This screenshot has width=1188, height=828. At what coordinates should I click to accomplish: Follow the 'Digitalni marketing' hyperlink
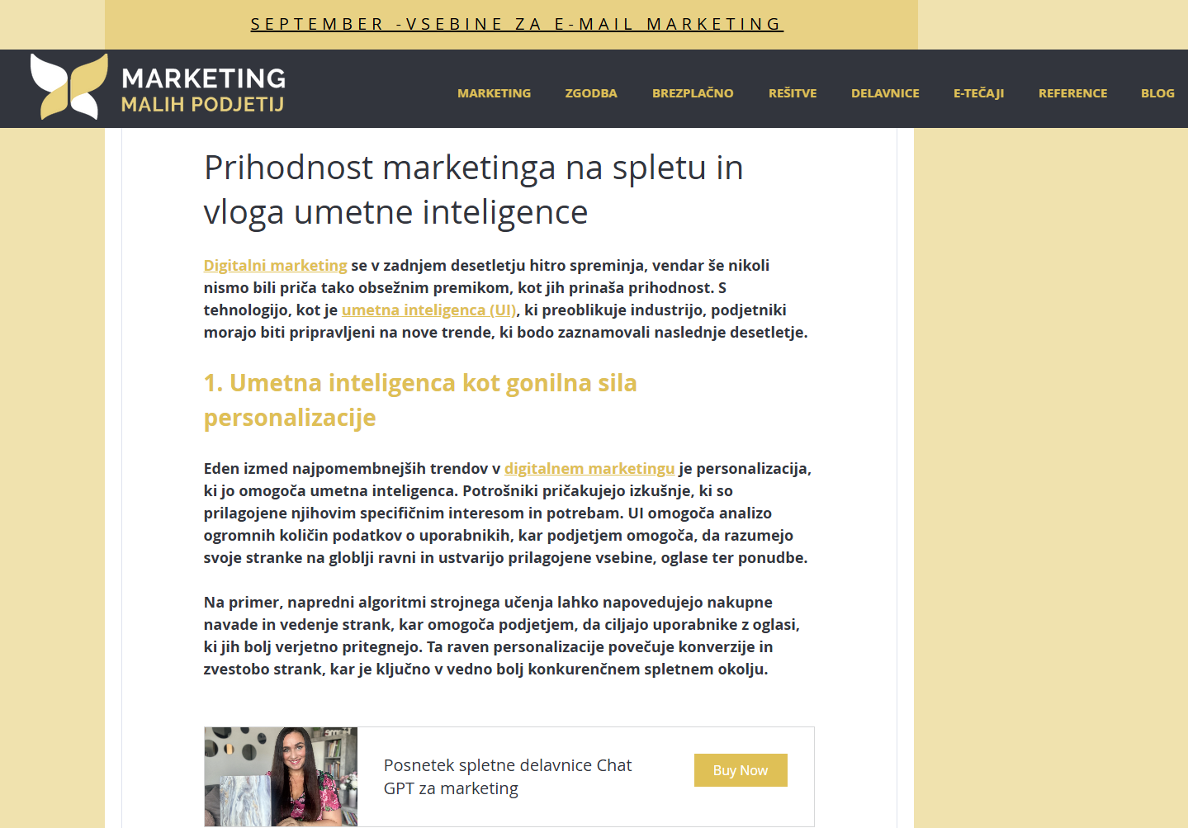click(276, 266)
